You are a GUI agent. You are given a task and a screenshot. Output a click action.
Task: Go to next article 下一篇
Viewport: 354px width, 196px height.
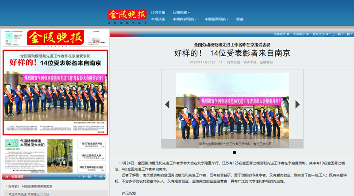[346, 34]
